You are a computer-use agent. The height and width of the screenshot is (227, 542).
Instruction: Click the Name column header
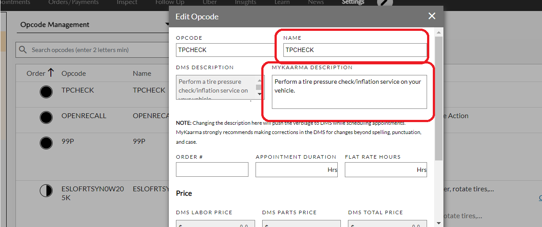click(x=142, y=74)
